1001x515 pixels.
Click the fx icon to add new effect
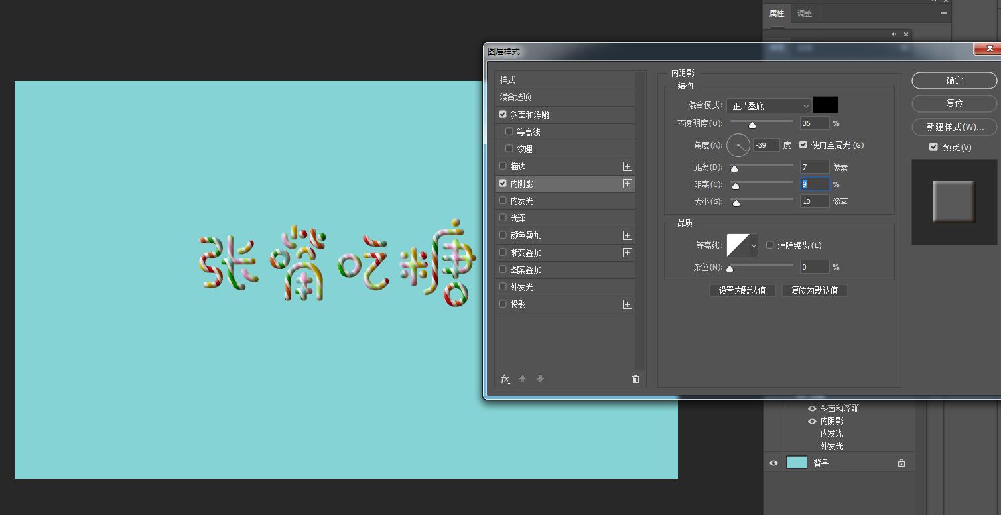(x=505, y=378)
